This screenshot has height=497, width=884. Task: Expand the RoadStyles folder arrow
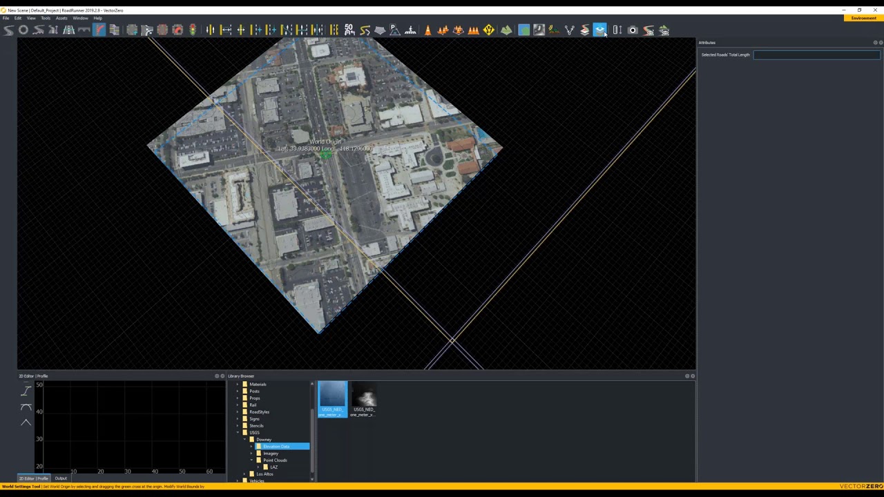click(238, 412)
